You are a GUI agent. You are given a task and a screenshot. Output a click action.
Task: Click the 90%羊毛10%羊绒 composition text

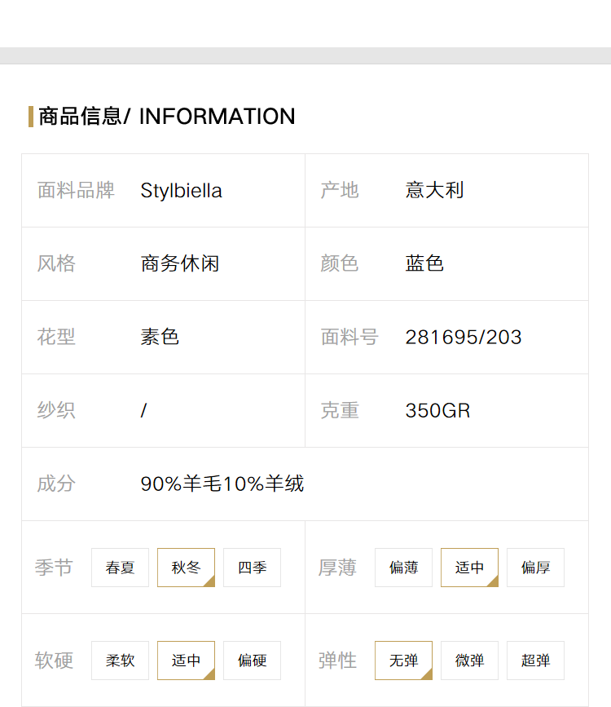(222, 484)
